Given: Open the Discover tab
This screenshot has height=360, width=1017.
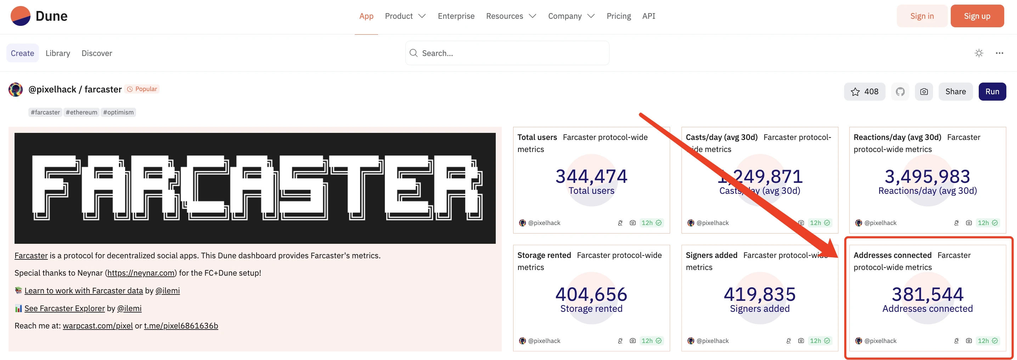Looking at the screenshot, I should [x=97, y=53].
